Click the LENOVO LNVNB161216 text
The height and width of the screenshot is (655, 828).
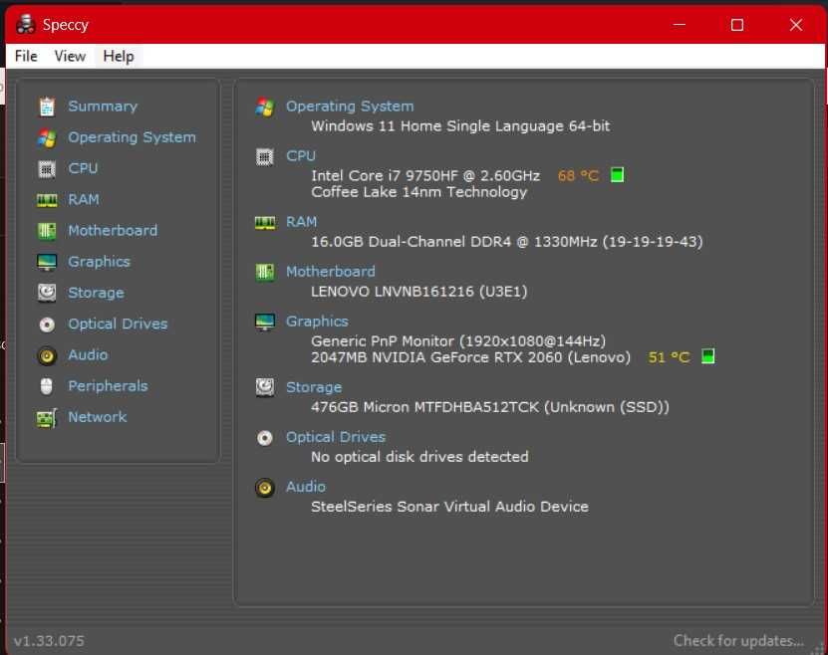[418, 292]
